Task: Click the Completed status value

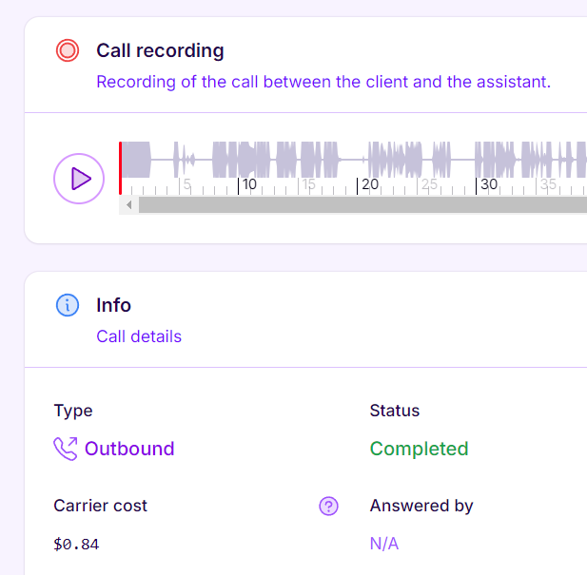Action: pyautogui.click(x=419, y=449)
